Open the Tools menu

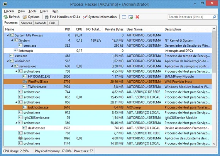32,11
